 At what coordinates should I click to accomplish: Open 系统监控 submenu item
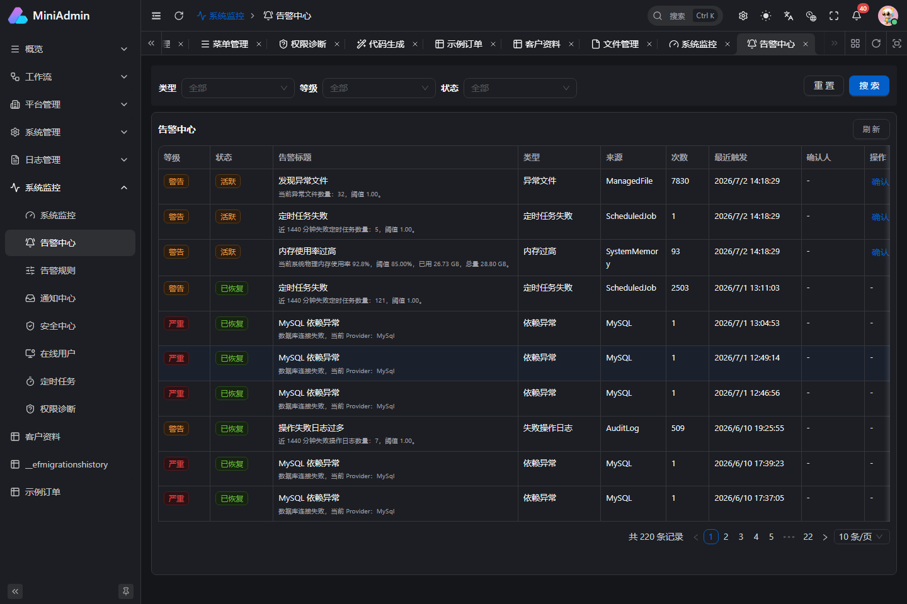(70, 215)
